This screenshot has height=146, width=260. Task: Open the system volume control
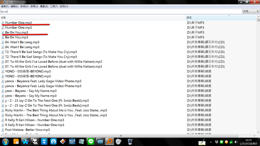tap(236, 142)
